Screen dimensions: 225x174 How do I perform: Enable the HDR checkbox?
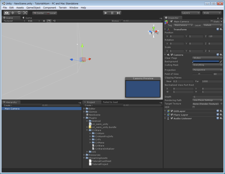[x=194, y=107]
